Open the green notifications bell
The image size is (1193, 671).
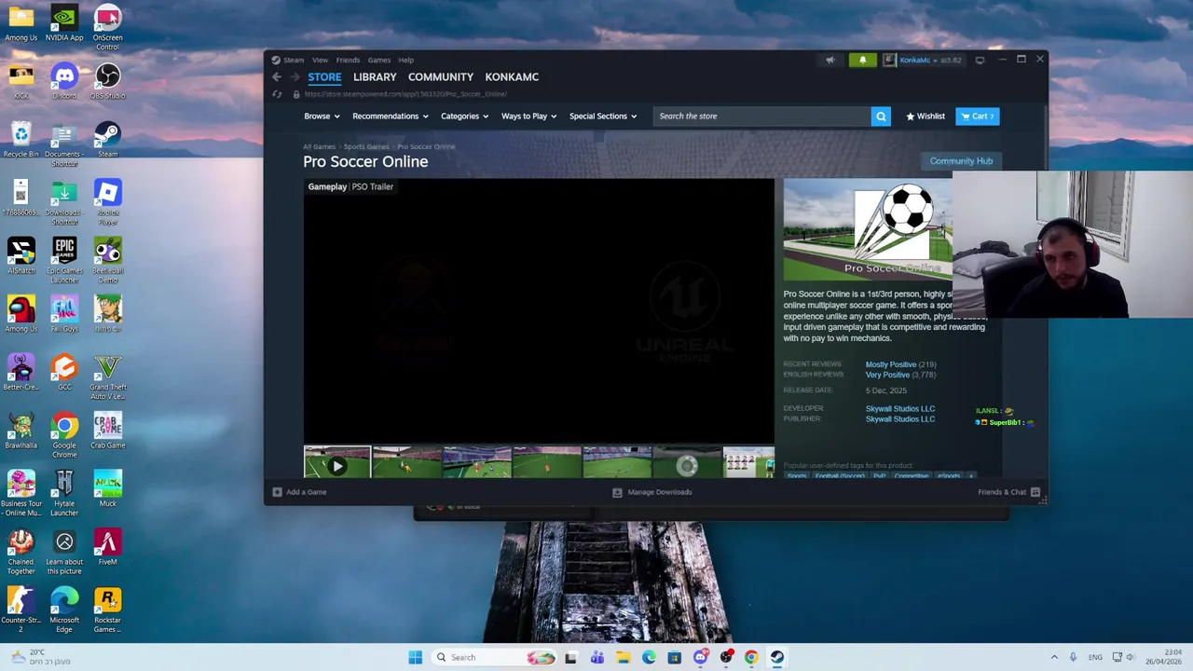point(862,60)
